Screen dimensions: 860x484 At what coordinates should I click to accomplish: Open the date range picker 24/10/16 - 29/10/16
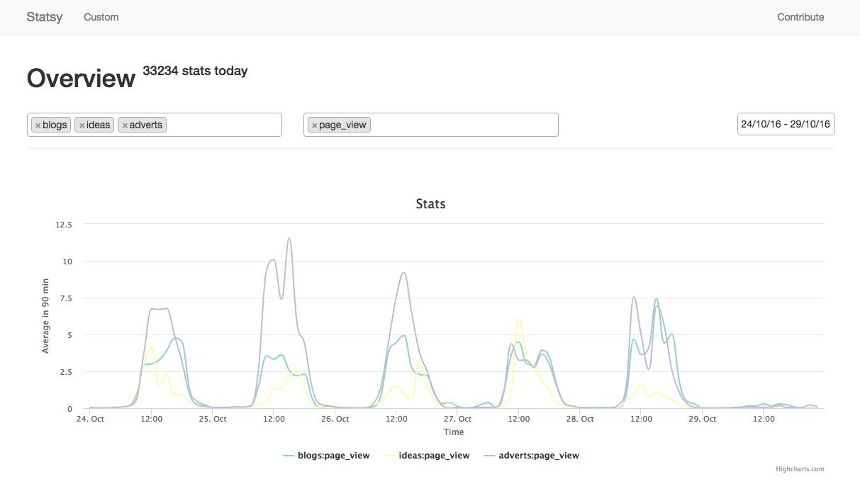pyautogui.click(x=786, y=124)
